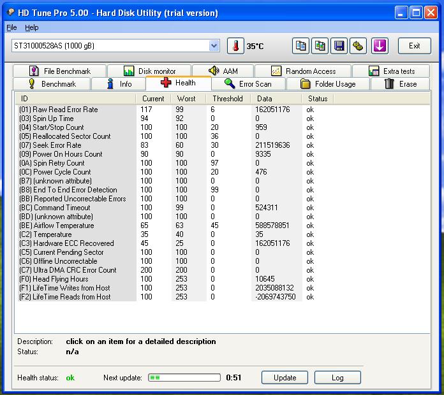Sort by Current column header
This screenshot has width=444, height=395.
coord(153,98)
